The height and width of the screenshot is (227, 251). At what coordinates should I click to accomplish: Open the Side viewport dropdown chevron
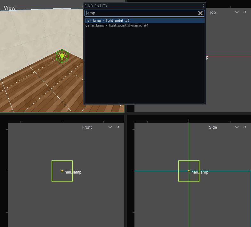click(237, 127)
